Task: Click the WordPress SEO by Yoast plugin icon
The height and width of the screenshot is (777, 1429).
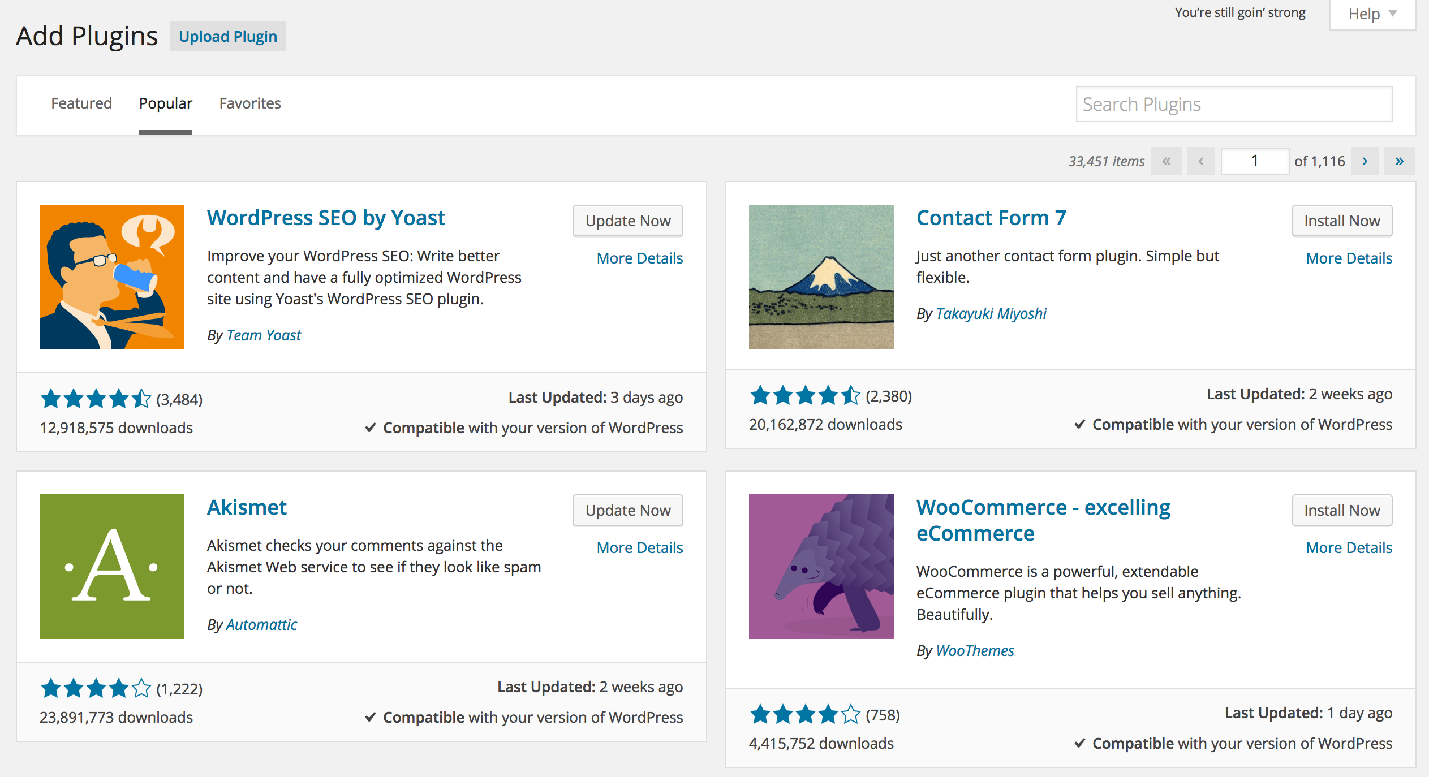Action: coord(111,277)
